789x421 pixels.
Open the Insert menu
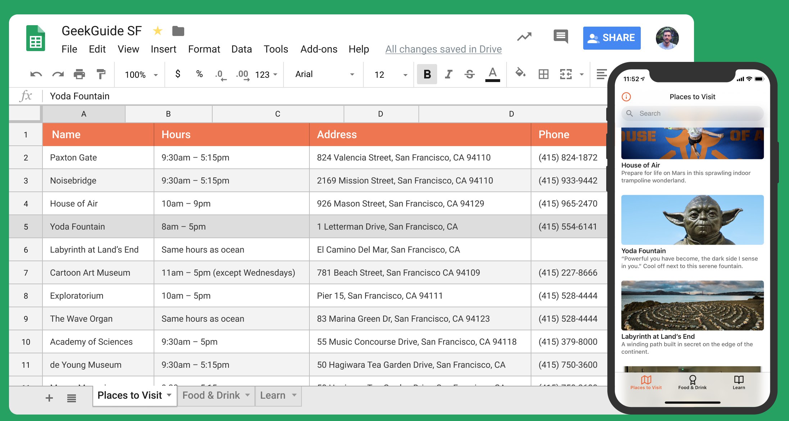point(163,49)
